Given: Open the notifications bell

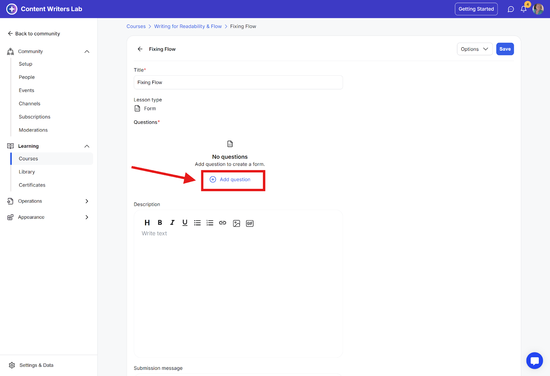Looking at the screenshot, I should [524, 9].
